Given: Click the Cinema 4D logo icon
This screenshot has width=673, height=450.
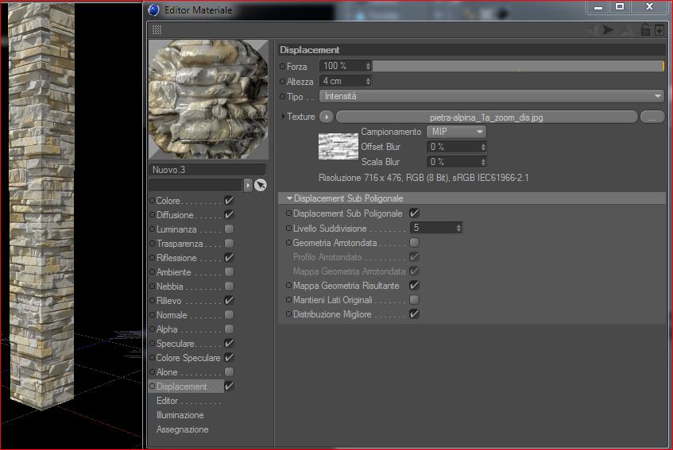Looking at the screenshot, I should (153, 10).
